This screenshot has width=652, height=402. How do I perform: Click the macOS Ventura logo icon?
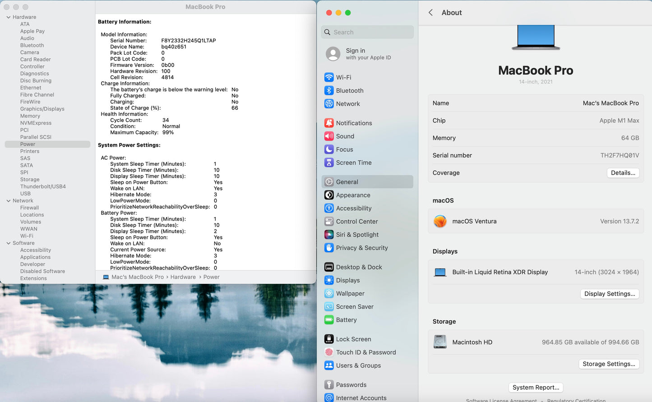coord(440,221)
